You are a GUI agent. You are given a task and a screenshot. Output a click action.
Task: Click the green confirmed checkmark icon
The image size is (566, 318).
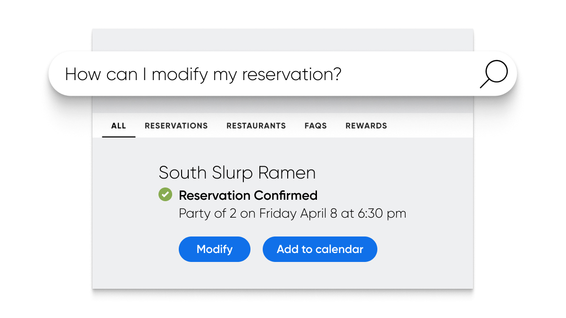pos(165,194)
